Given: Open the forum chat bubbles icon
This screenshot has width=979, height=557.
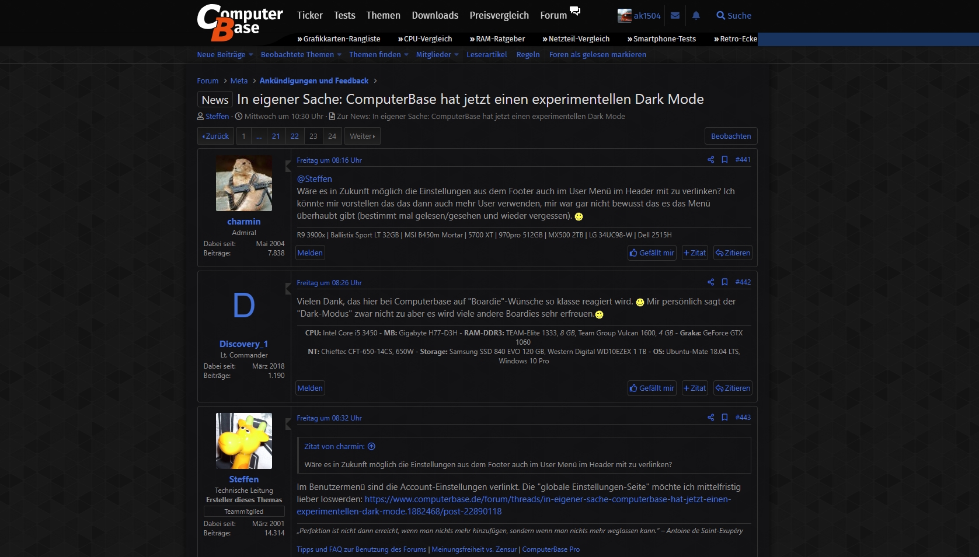Looking at the screenshot, I should coord(575,11).
